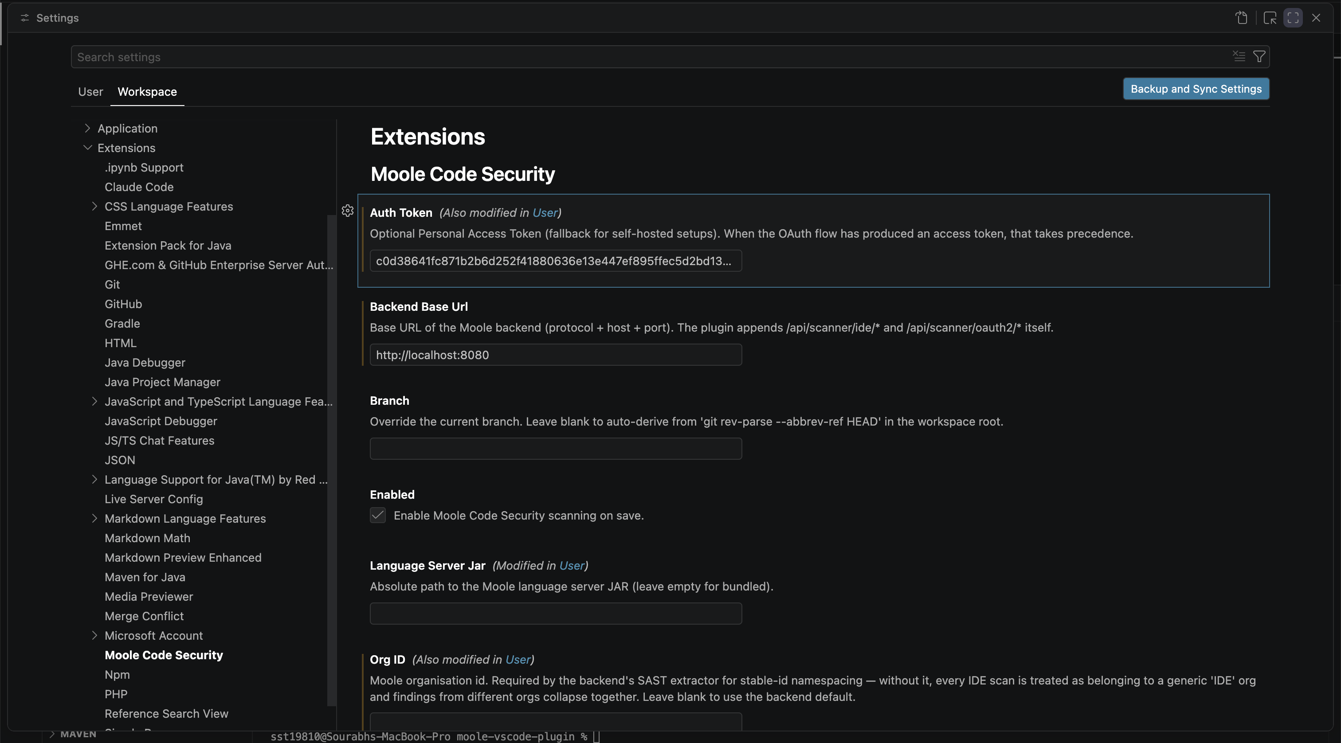Open GHE.com & GitHub Enterprise Server settings
Image resolution: width=1341 pixels, height=743 pixels.
[219, 265]
